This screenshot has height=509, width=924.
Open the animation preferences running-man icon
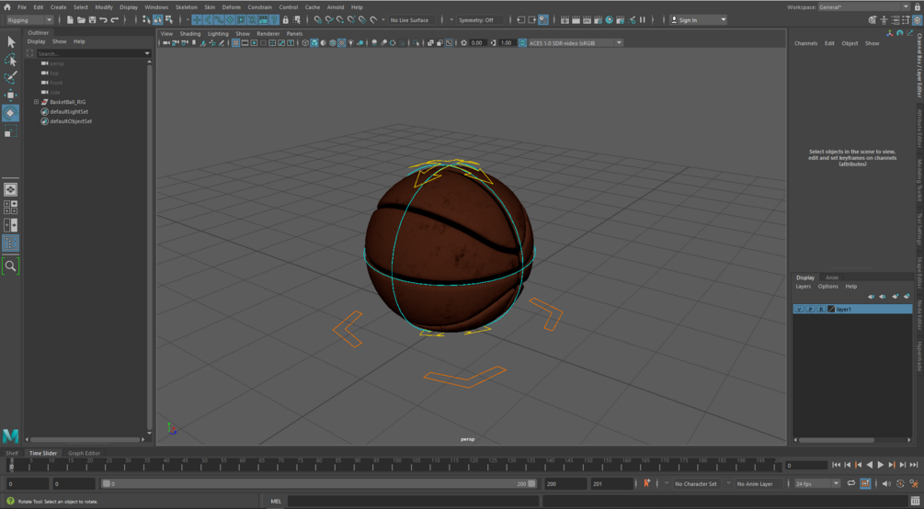click(x=915, y=483)
